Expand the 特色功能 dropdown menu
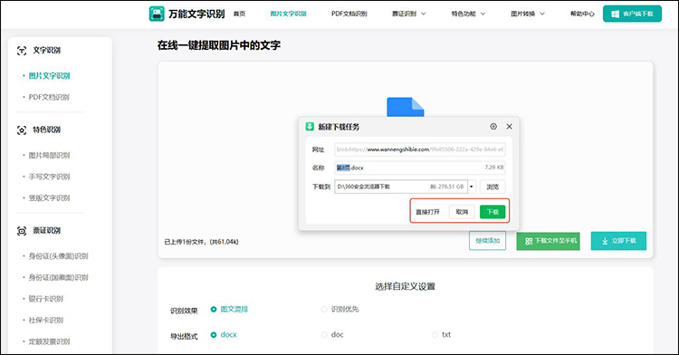The width and height of the screenshot is (679, 355). point(468,14)
